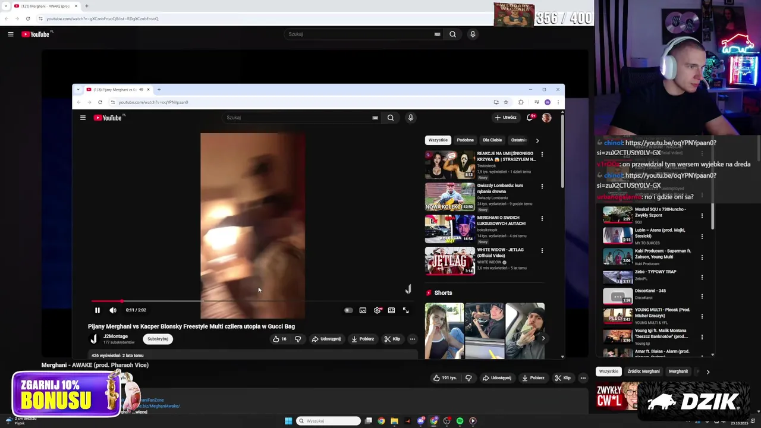The width and height of the screenshot is (761, 428).
Task: Open Spotify from the taskbar
Action: [x=460, y=421]
